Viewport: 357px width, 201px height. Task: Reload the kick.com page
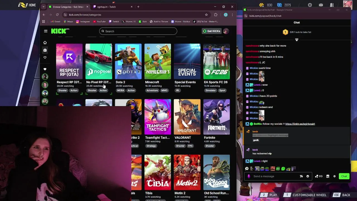point(57,15)
